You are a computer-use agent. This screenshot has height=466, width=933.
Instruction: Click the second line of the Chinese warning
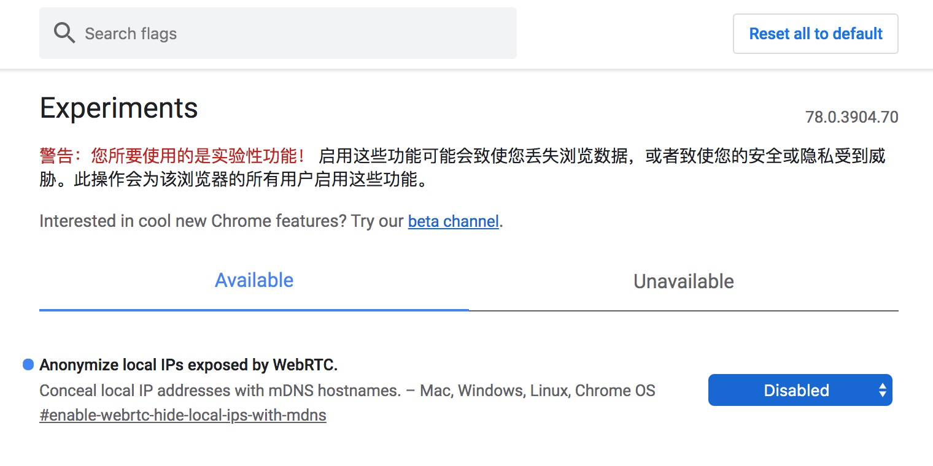(x=234, y=180)
